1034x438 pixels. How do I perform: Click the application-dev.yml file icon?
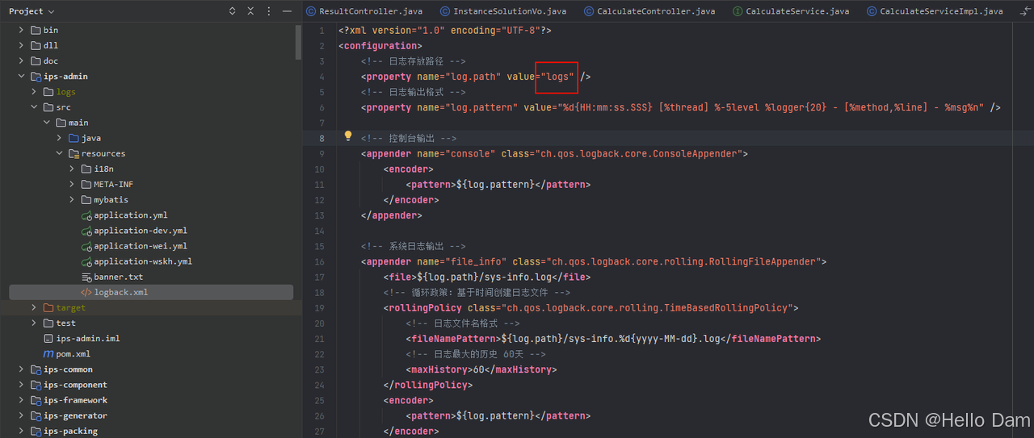coord(86,231)
